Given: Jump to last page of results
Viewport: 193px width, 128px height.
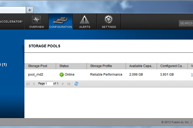Looking at the screenshot, I should [69, 84].
